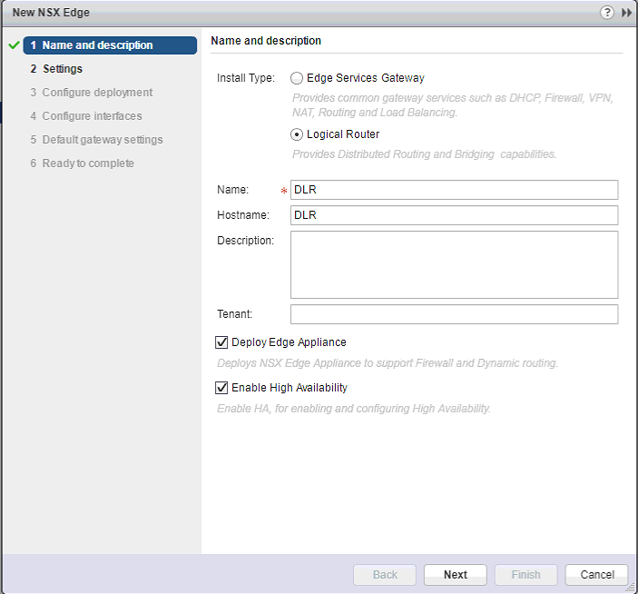The image size is (638, 594).
Task: Click the green checkmark beside step 1
Action: pos(14,45)
